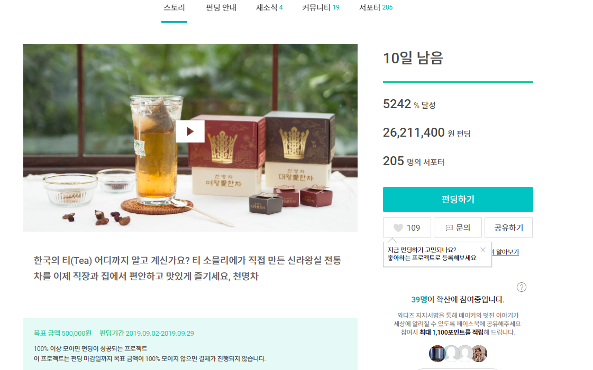Open the 새소식 tab
This screenshot has height=370, width=593.
pyautogui.click(x=269, y=7)
